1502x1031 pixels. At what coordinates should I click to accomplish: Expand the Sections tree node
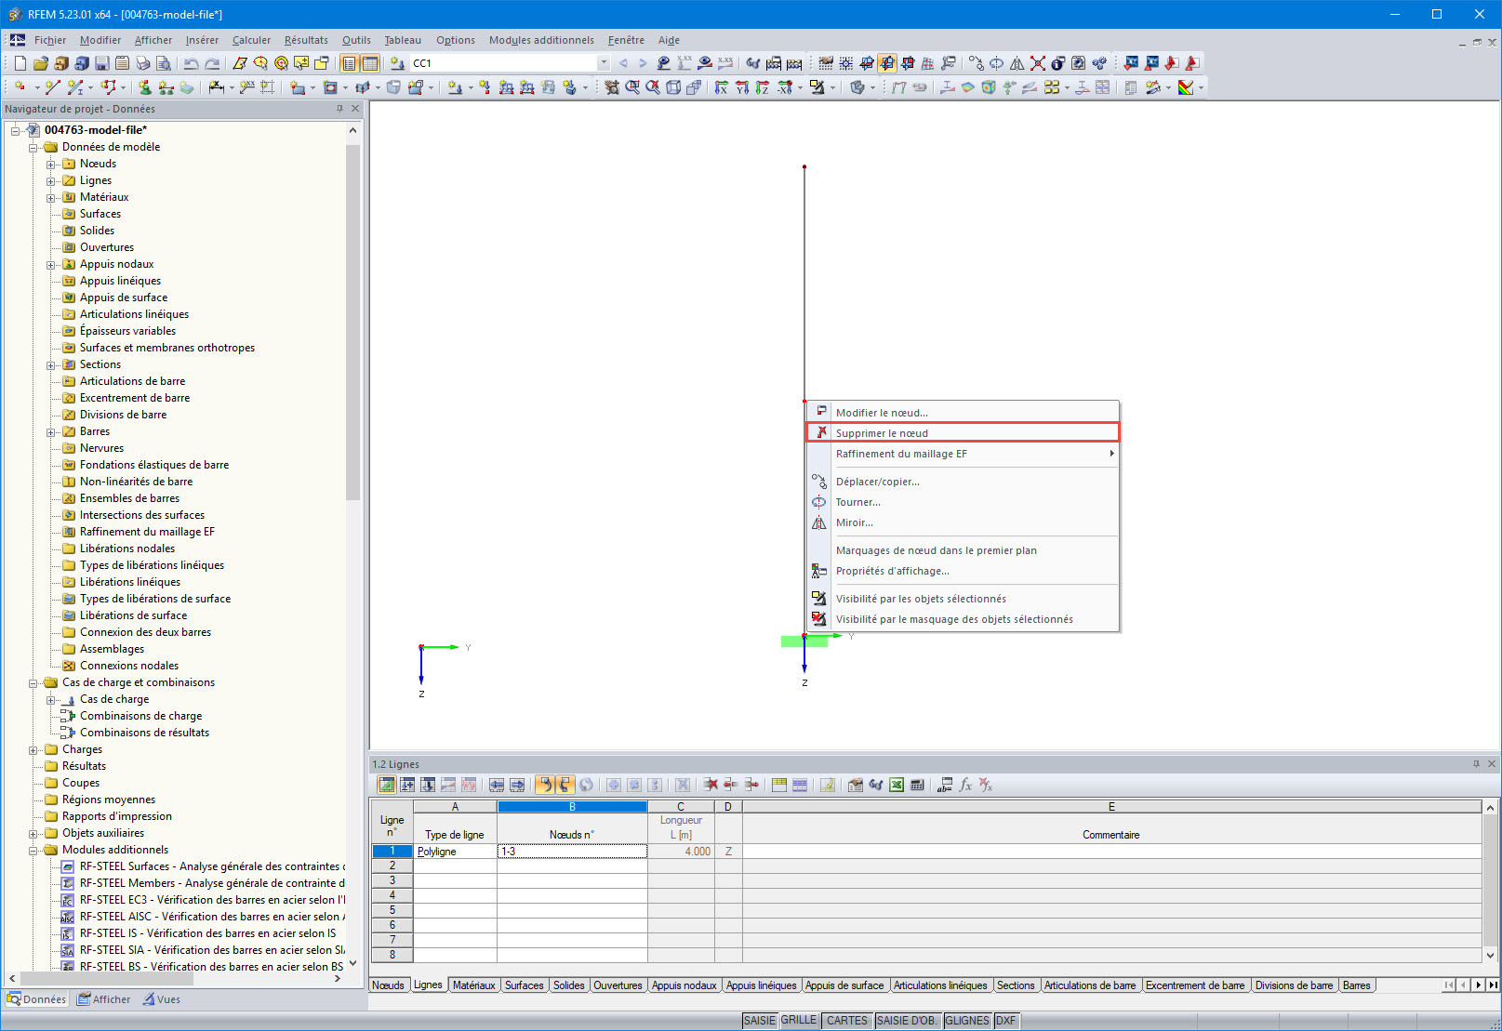(51, 365)
